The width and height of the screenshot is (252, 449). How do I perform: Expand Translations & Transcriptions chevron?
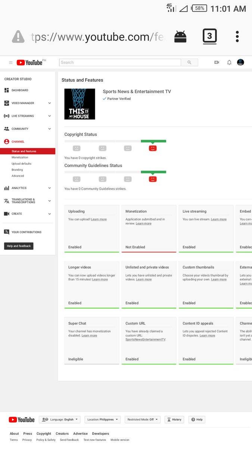[x=50, y=201]
